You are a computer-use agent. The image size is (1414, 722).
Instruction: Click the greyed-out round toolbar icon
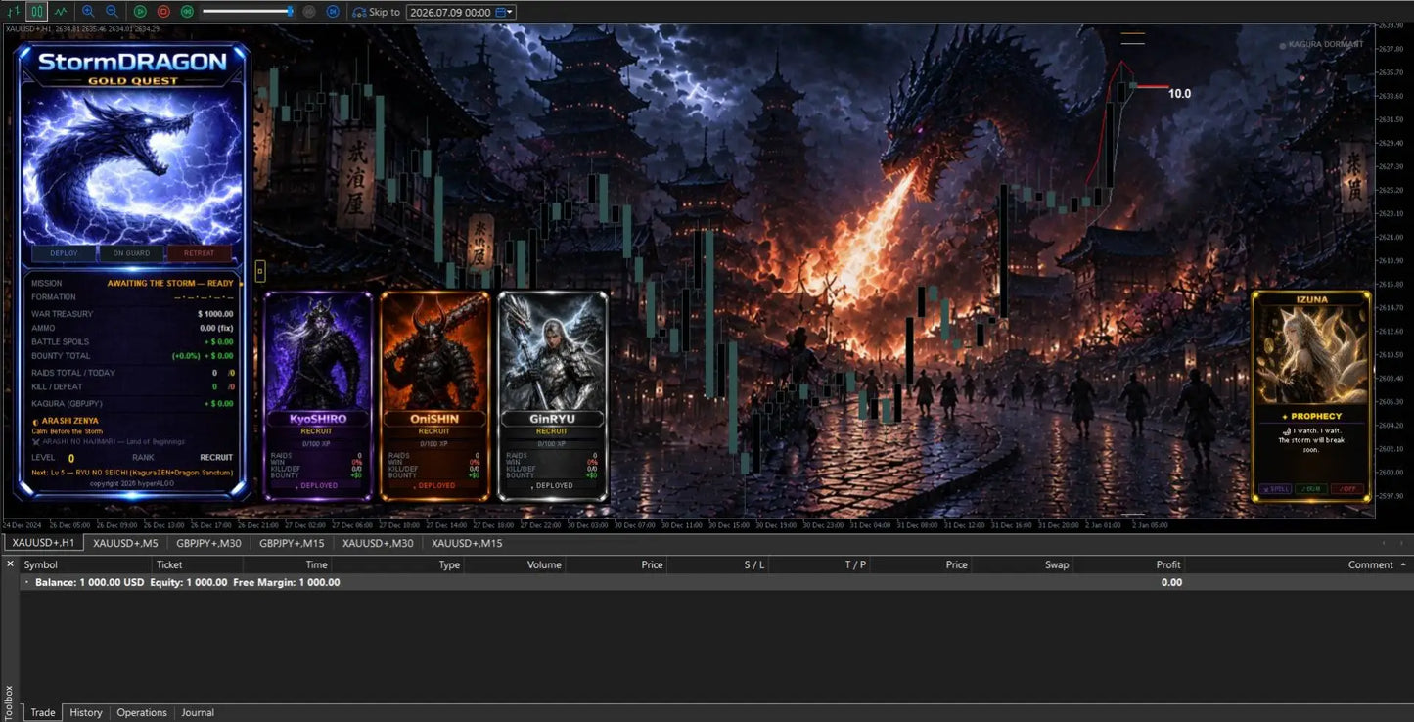point(309,12)
